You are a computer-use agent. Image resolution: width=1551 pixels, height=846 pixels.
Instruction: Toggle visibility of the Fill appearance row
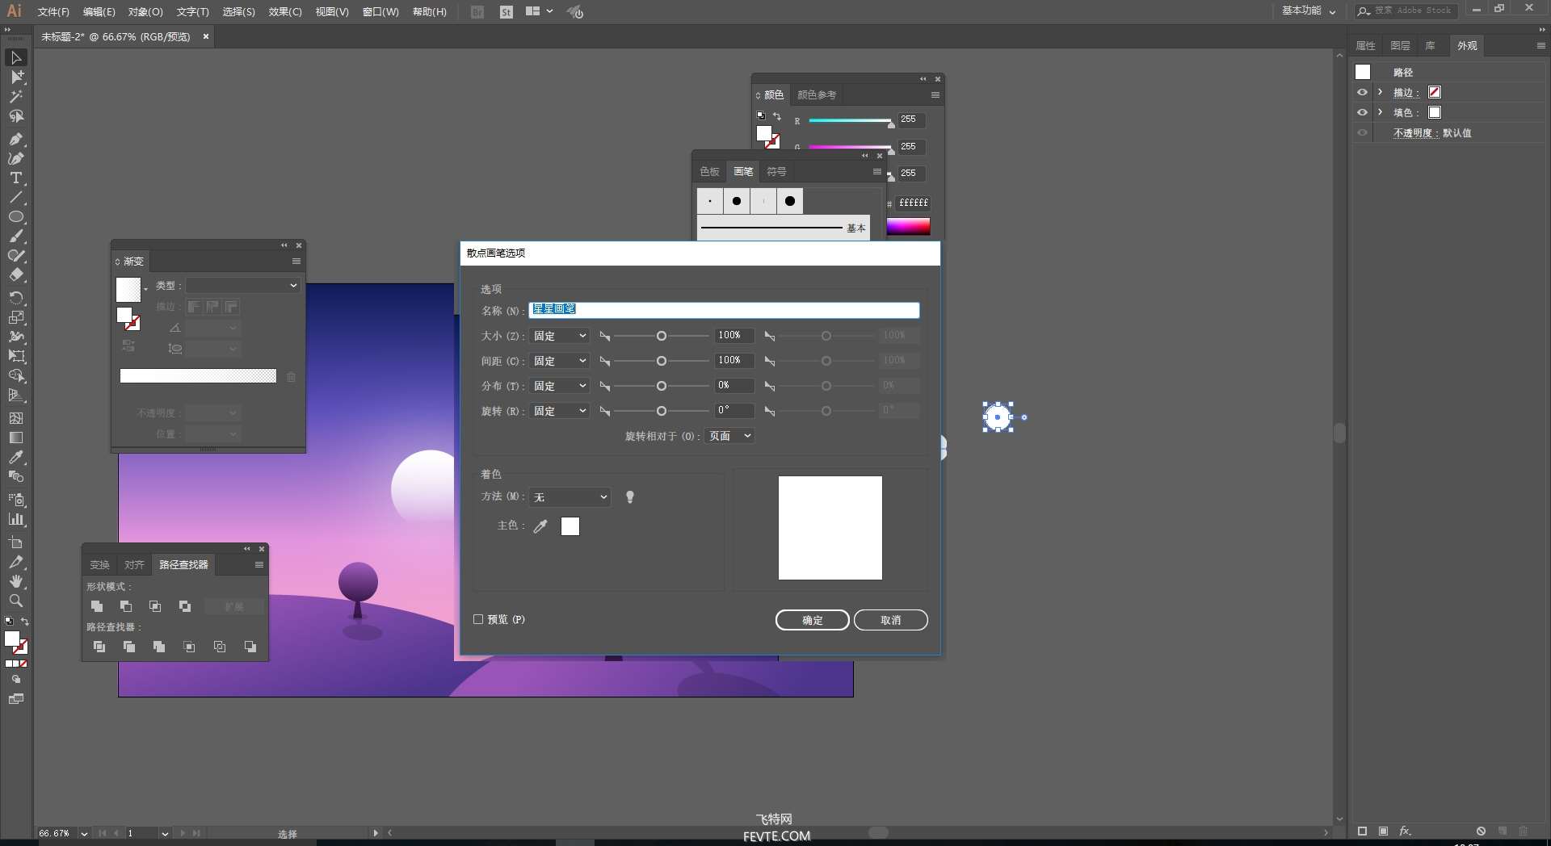(x=1363, y=113)
